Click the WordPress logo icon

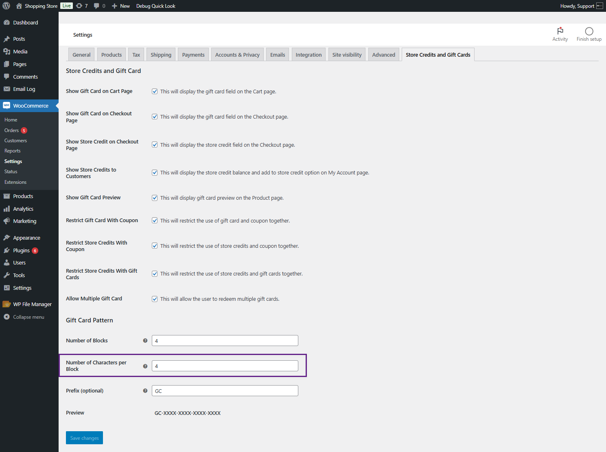6,6
